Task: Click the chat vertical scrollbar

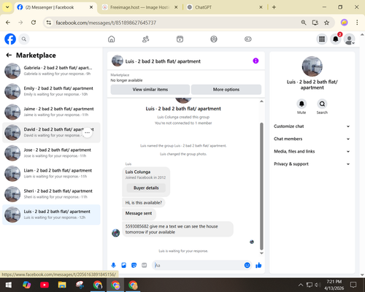Action: [x=261, y=186]
